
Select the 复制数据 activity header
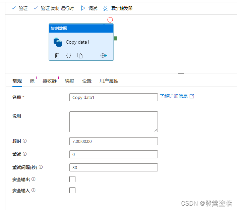81,28
